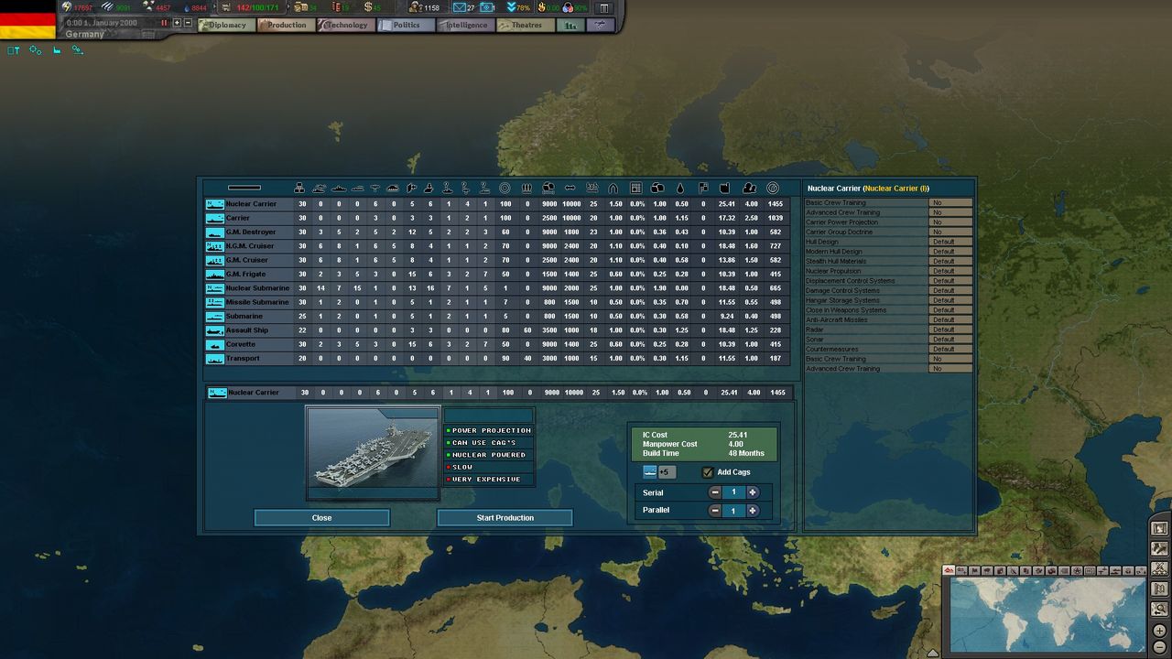
Task: Switch to the Technology tab
Action: click(346, 25)
